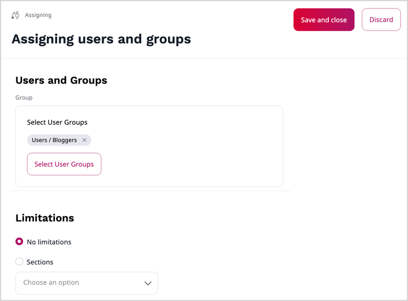Viewport: 408px width, 301px height.
Task: Click the Assigning breadcrumb text
Action: (x=38, y=15)
